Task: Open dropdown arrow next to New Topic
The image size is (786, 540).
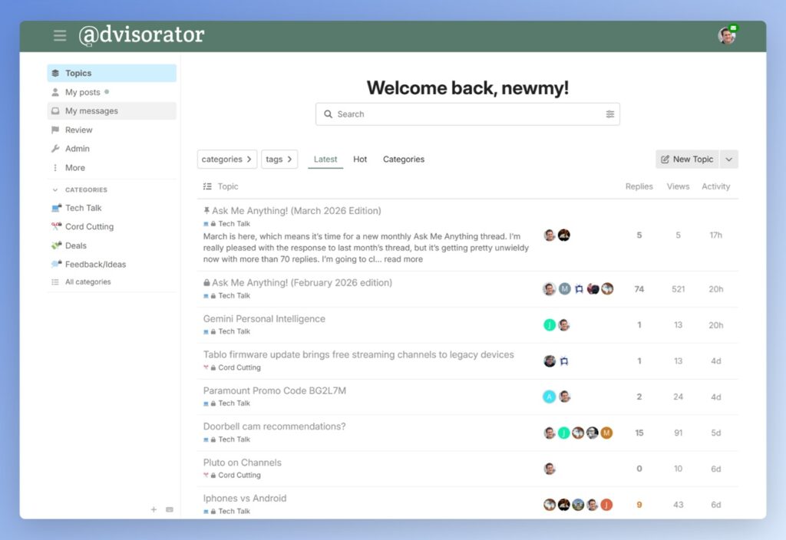Action: 728,160
